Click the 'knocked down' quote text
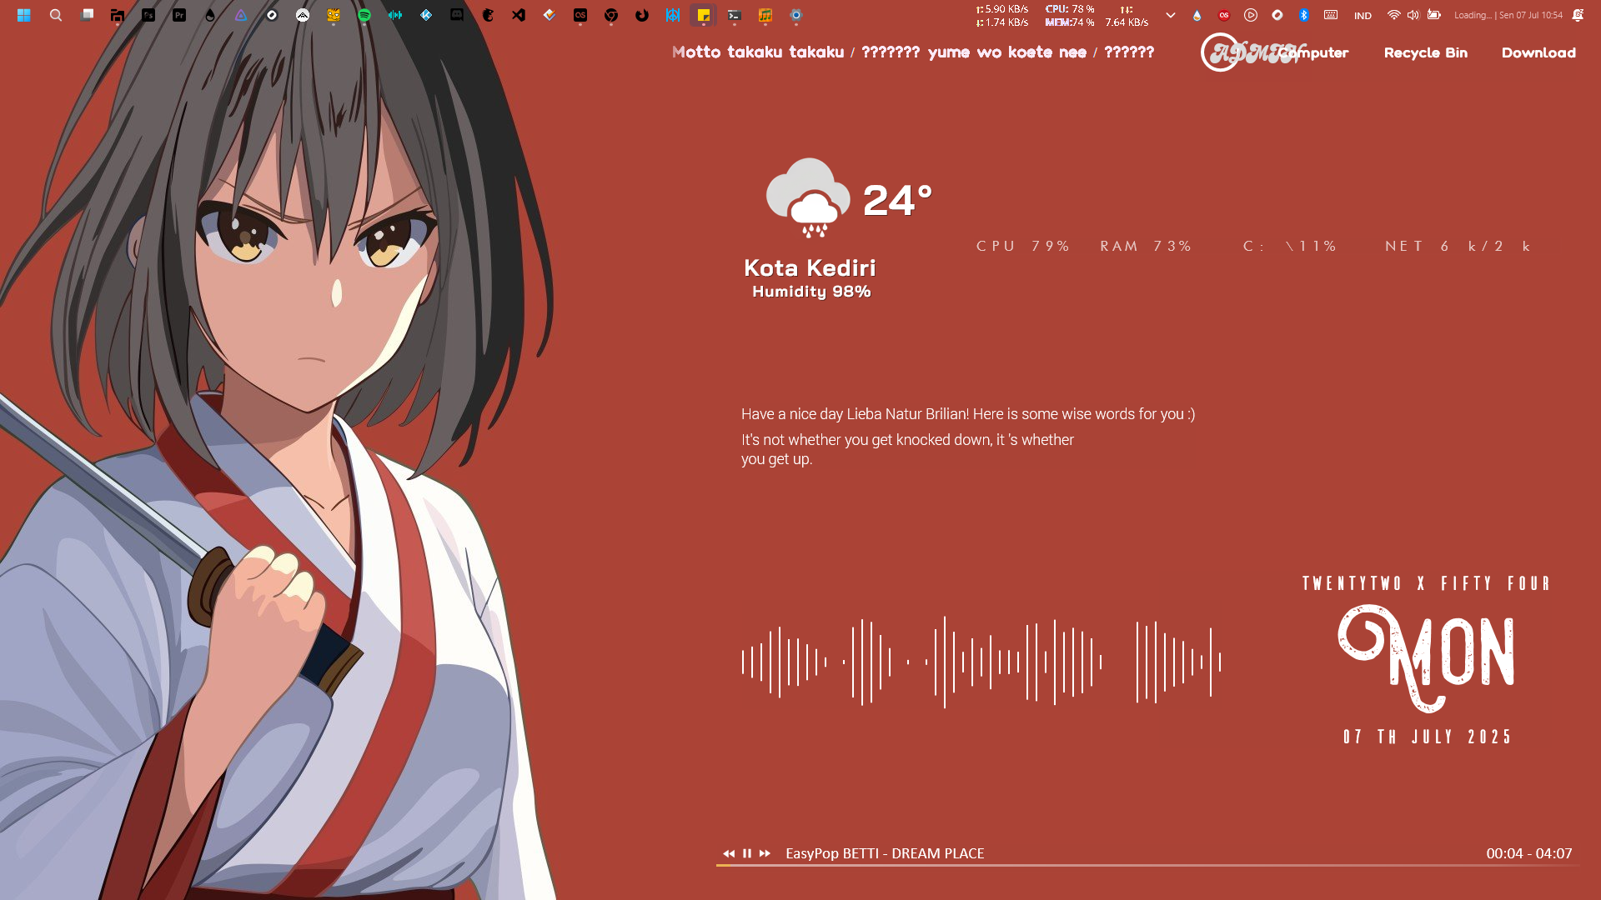The height and width of the screenshot is (900, 1601). tap(907, 449)
